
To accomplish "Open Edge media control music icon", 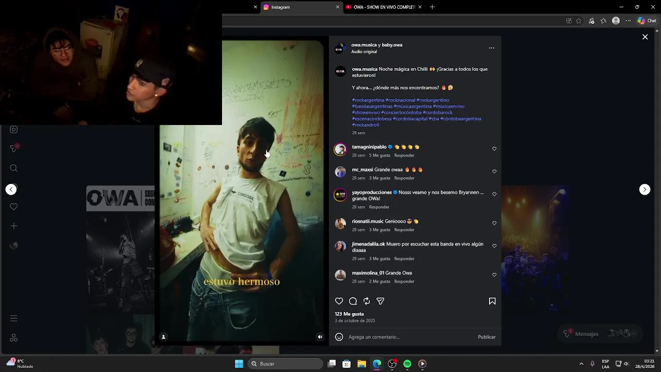I will pos(591,21).
